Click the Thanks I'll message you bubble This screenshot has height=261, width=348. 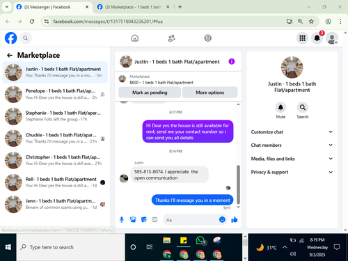click(192, 200)
